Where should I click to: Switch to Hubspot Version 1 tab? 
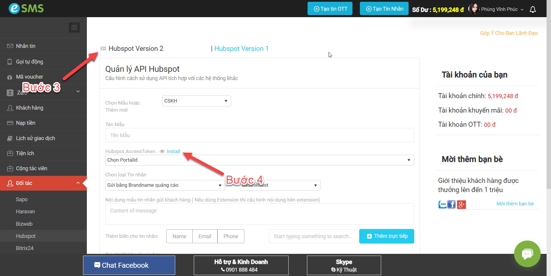(x=241, y=48)
